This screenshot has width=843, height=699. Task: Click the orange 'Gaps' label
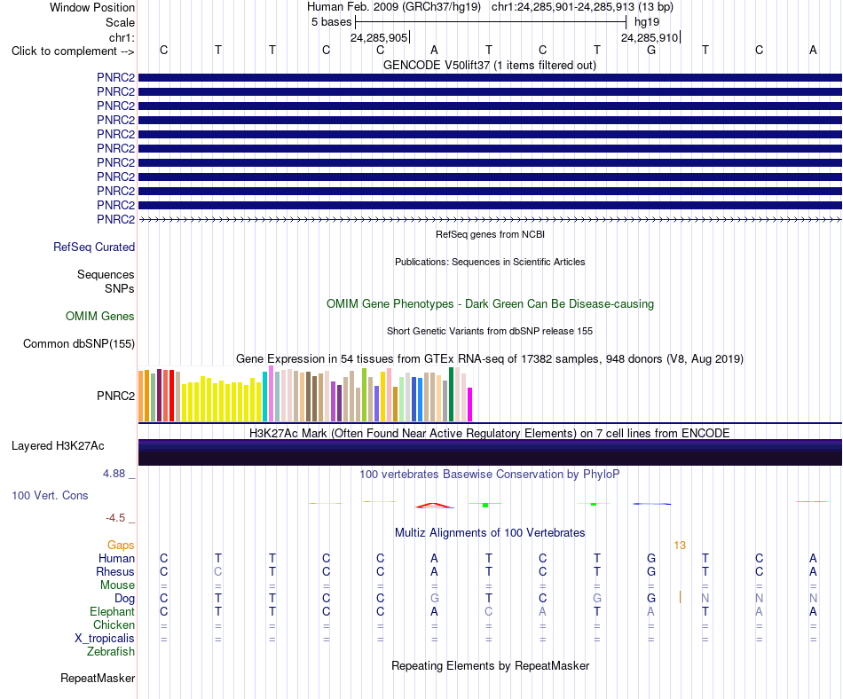tap(121, 546)
